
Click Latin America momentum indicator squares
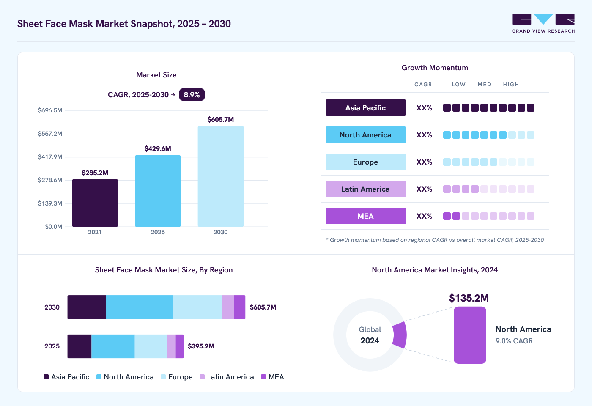point(489,189)
